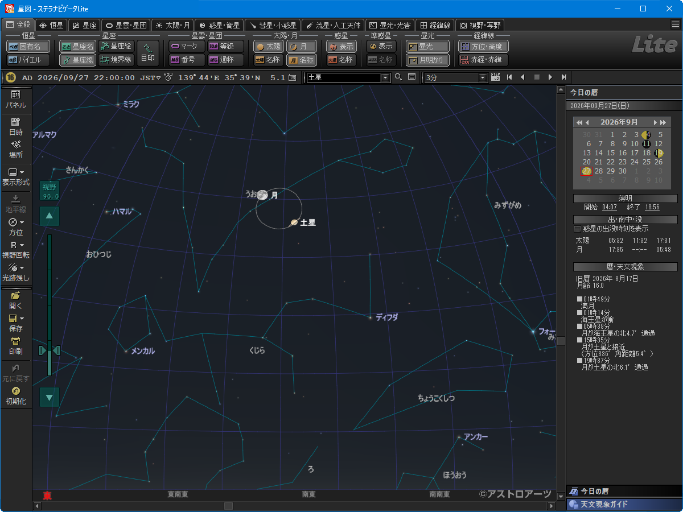
Task: Click the 目印 asterism marker button
Action: click(148, 53)
